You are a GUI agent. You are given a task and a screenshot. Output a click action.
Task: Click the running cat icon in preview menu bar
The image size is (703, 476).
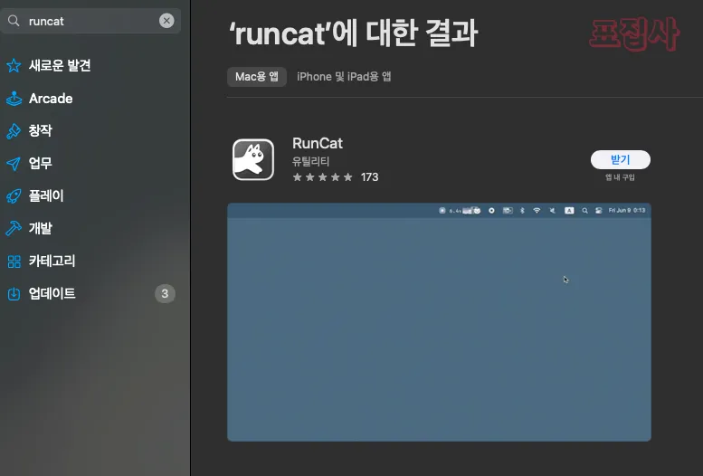point(471,211)
